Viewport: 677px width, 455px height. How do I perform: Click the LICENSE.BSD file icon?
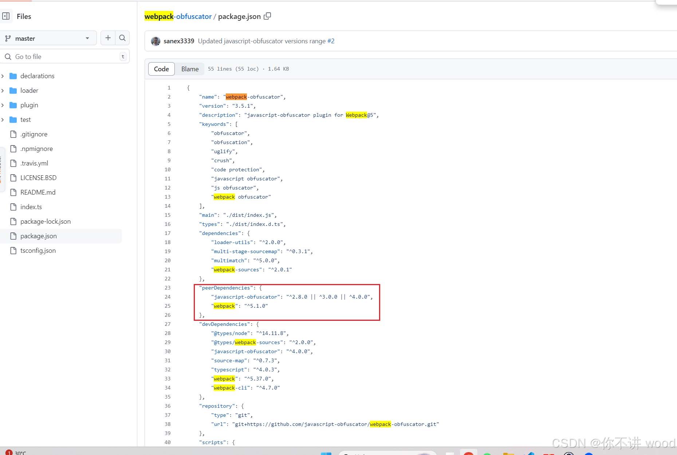(13, 178)
